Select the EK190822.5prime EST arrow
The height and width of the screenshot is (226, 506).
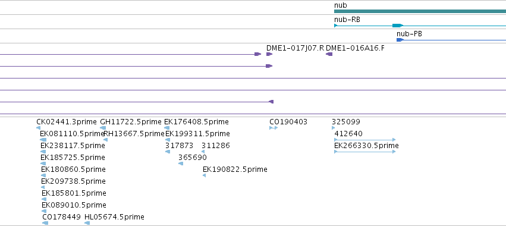pyautogui.click(x=205, y=175)
